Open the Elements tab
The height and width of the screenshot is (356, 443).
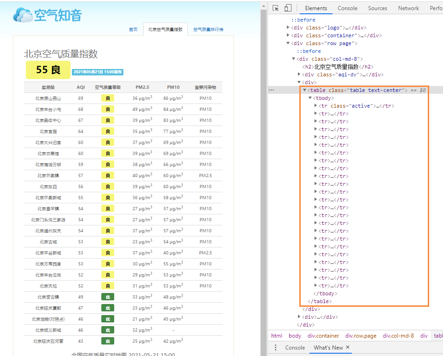pos(316,8)
